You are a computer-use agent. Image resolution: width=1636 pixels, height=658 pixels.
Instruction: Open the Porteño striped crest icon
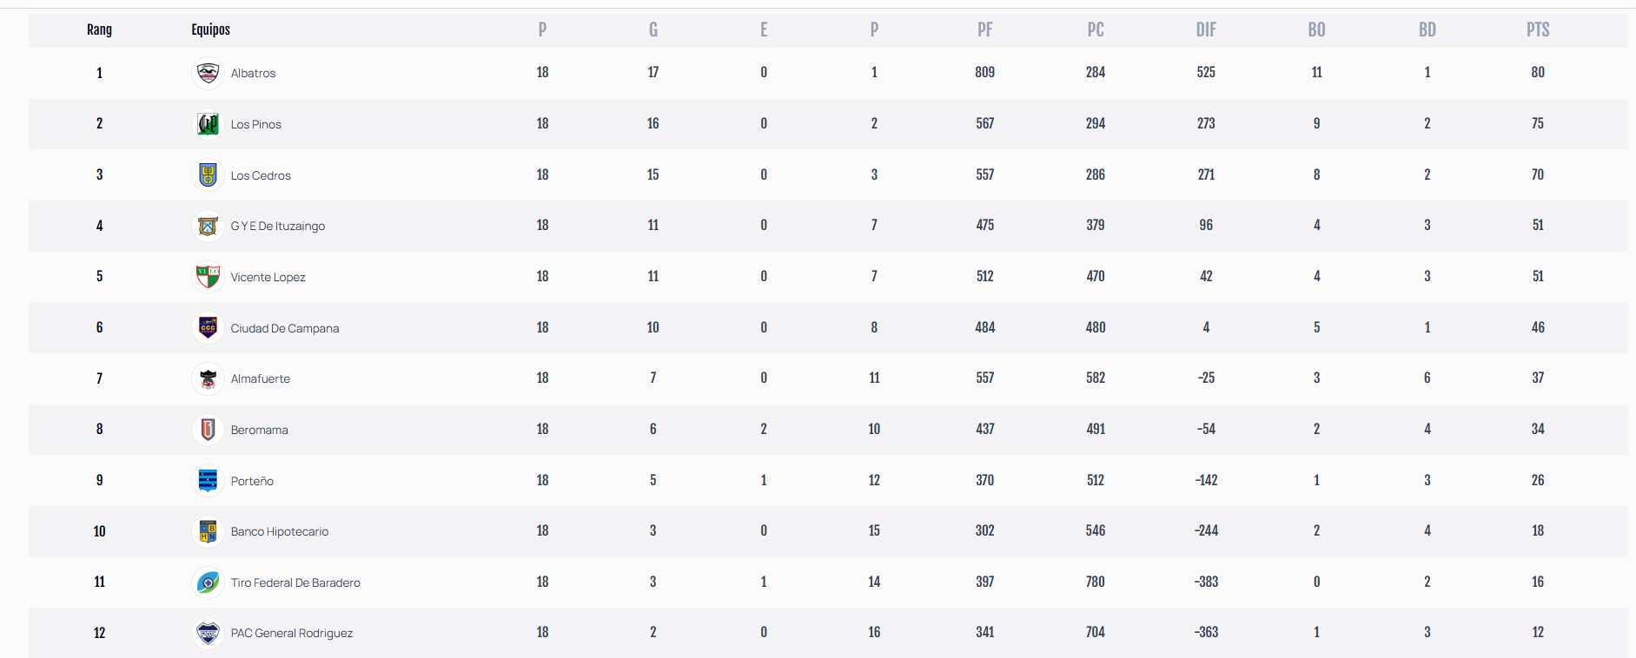coord(208,481)
